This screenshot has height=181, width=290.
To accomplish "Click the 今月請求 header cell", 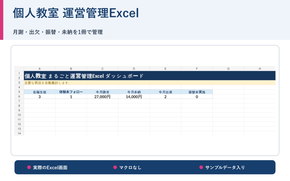I will tap(103, 92).
